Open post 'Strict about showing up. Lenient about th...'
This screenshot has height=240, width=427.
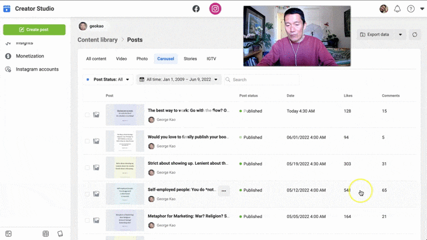[x=188, y=164]
